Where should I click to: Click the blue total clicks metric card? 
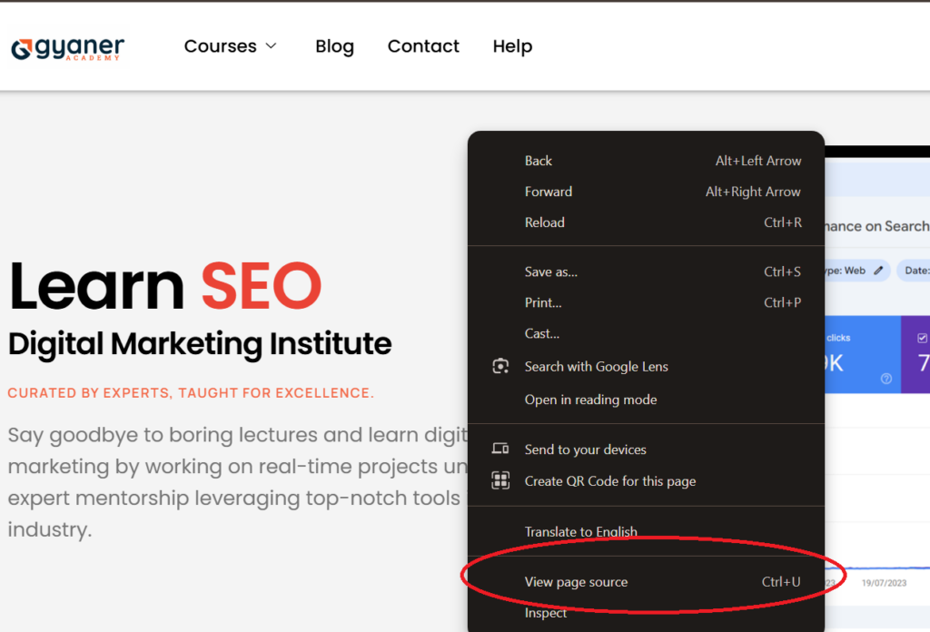click(x=861, y=354)
